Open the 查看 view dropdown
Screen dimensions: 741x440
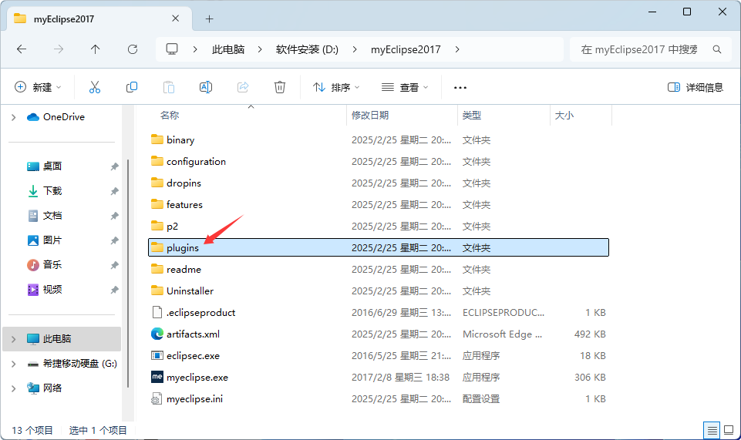(405, 87)
